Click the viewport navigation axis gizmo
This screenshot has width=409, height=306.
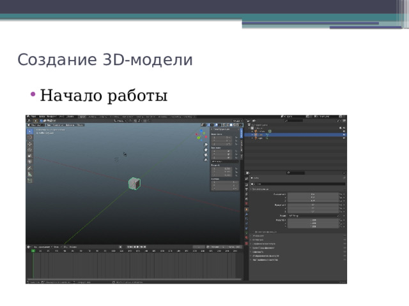[201, 135]
